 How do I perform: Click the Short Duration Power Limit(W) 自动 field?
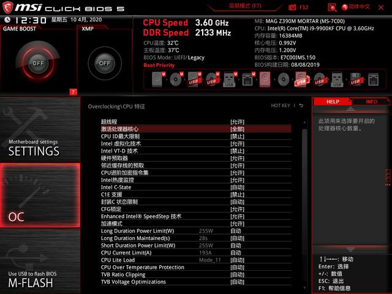coord(236,245)
